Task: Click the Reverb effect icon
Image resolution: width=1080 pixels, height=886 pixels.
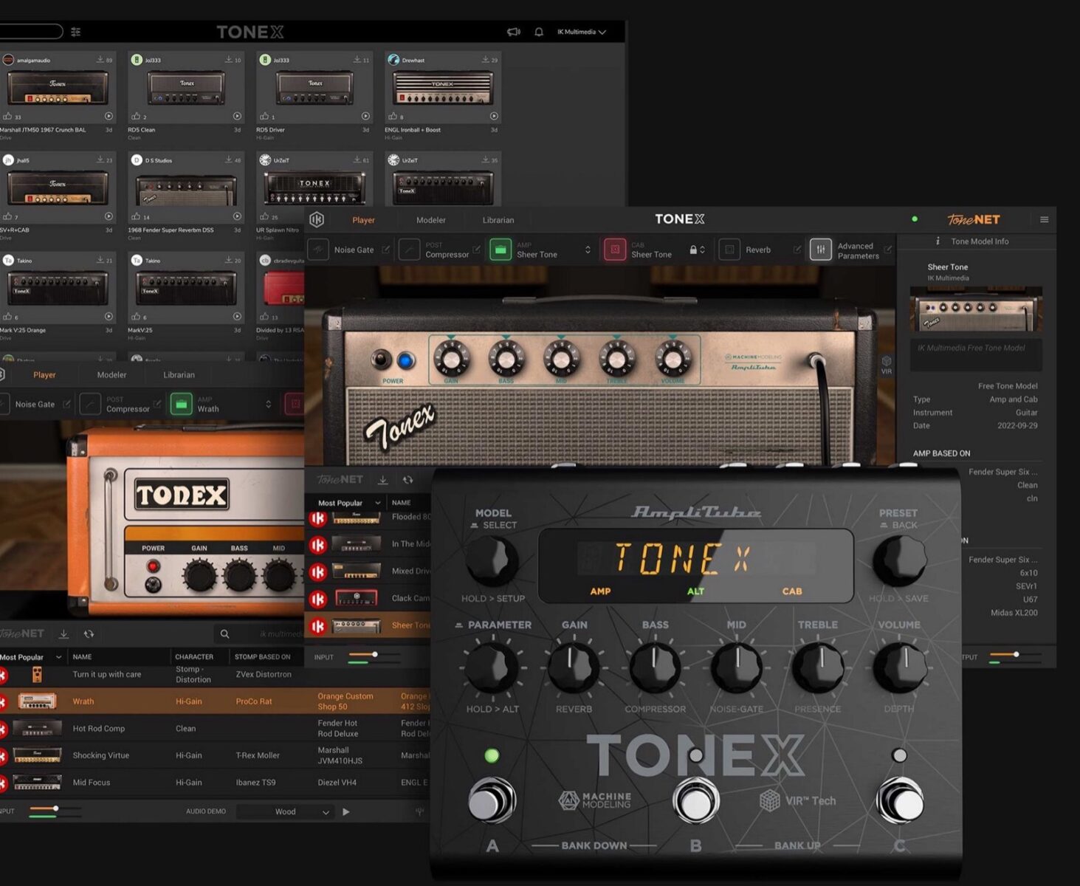Action: [731, 250]
